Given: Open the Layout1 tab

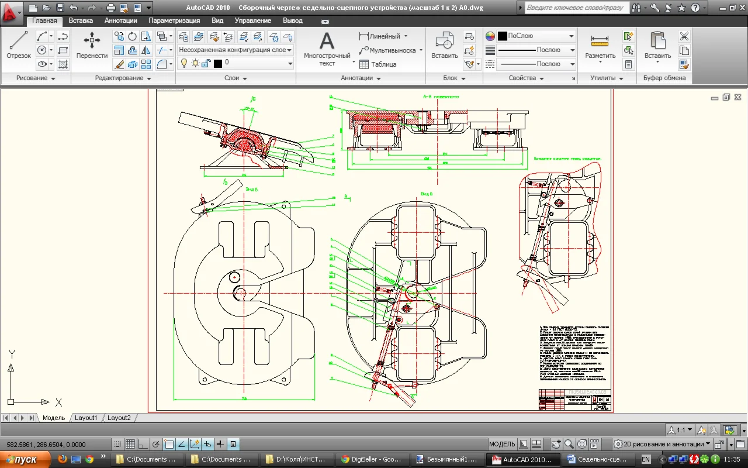Looking at the screenshot, I should click(86, 418).
